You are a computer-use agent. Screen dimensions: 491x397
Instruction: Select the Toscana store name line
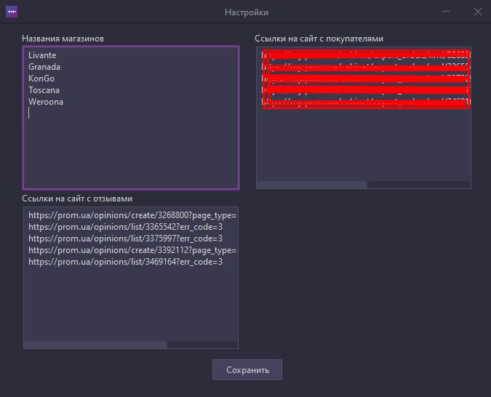(44, 90)
